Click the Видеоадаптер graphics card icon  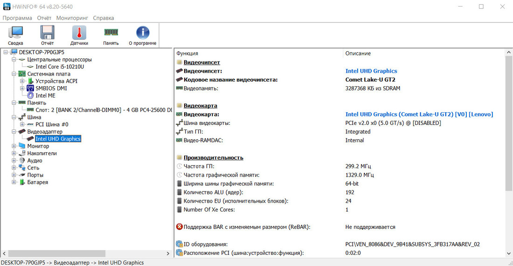[22, 131]
